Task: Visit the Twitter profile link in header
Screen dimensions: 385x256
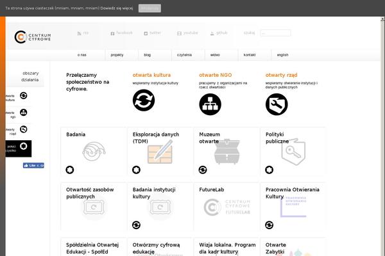Action: pyautogui.click(x=153, y=33)
